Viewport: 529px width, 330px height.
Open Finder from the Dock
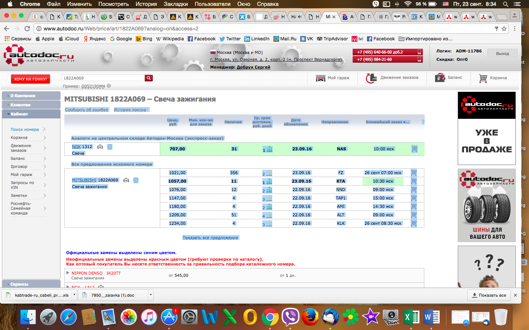point(28,317)
